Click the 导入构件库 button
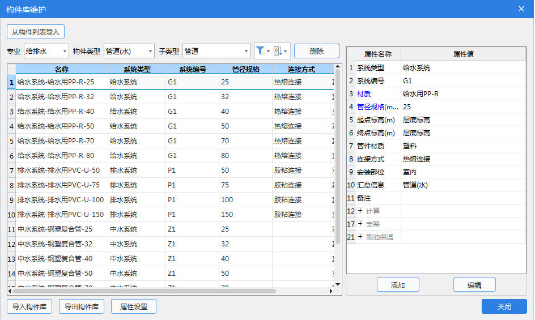The image size is (535, 320). click(29, 307)
